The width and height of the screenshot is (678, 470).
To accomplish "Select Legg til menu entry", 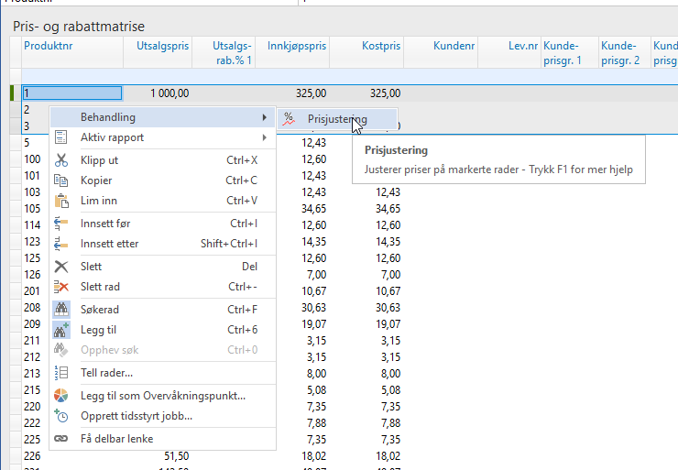I will point(162,330).
